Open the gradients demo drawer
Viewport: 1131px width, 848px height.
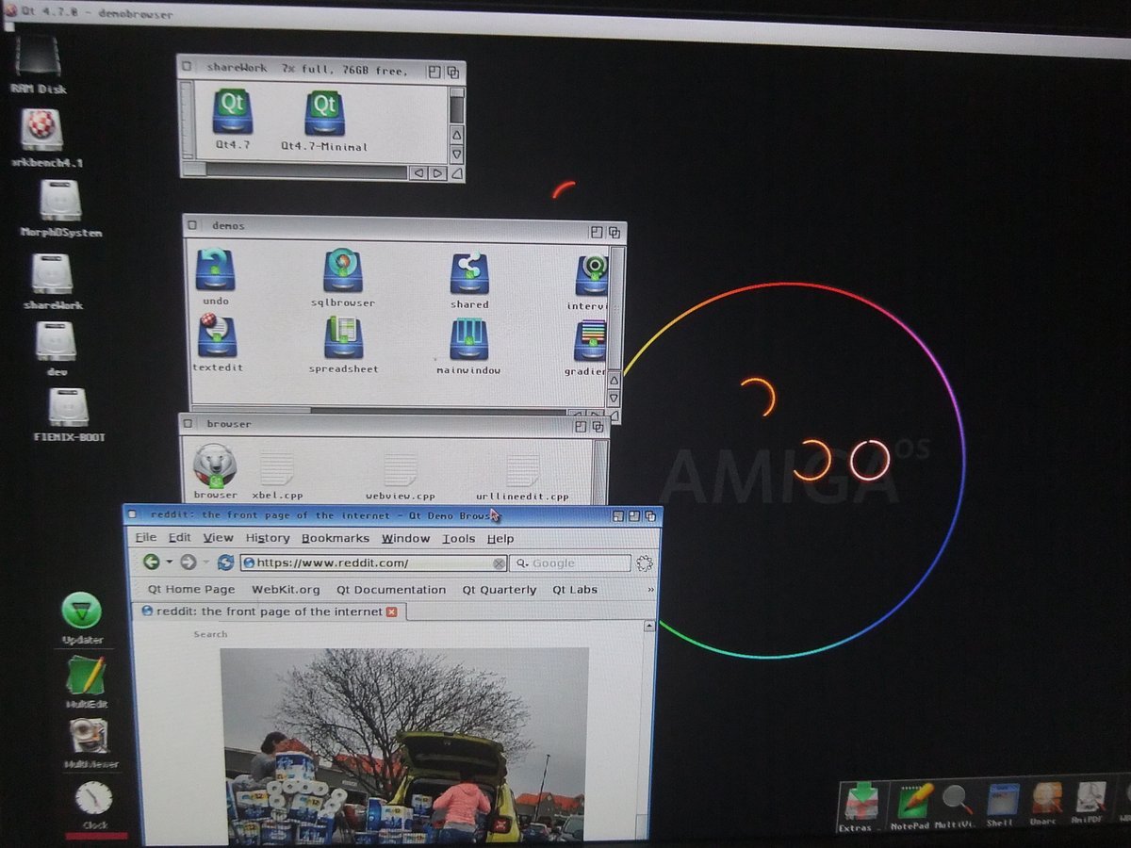click(591, 340)
